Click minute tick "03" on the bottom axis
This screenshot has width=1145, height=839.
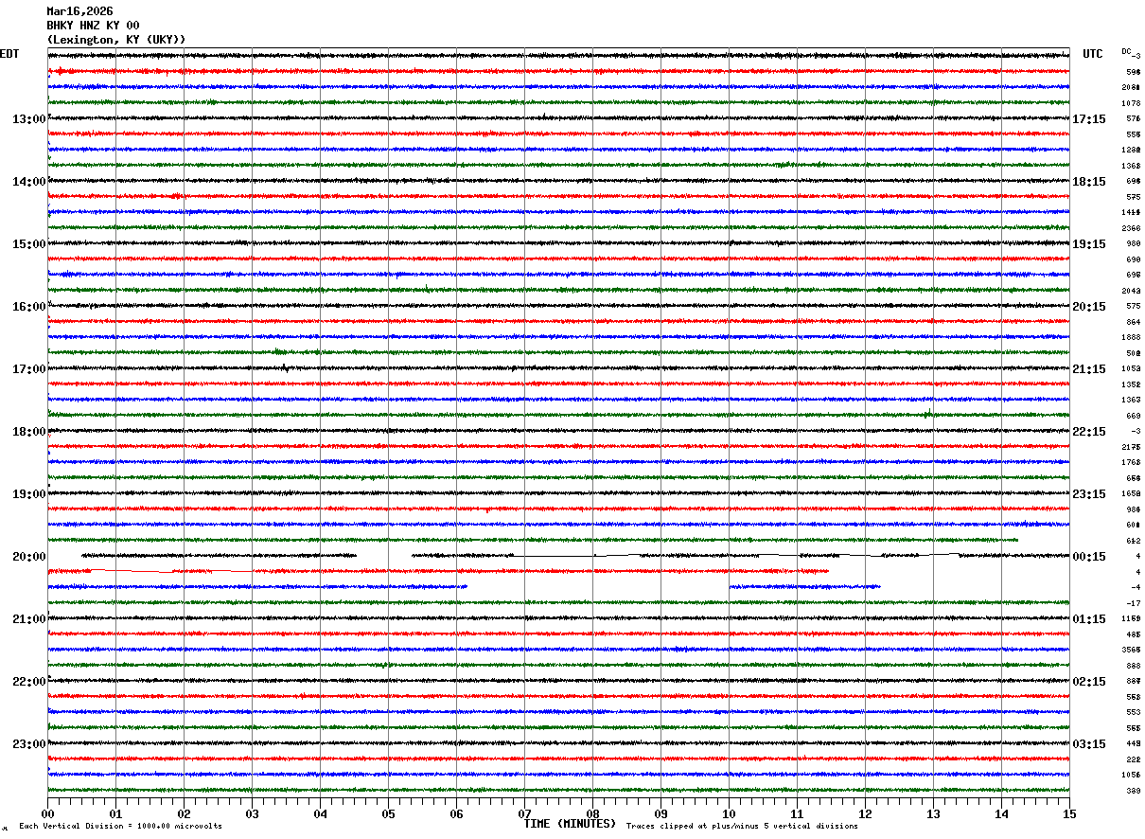tap(252, 813)
